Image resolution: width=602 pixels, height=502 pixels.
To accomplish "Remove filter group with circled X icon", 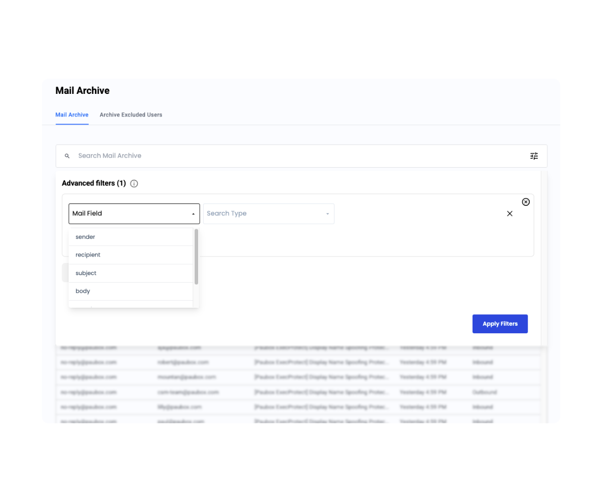I will [x=526, y=202].
